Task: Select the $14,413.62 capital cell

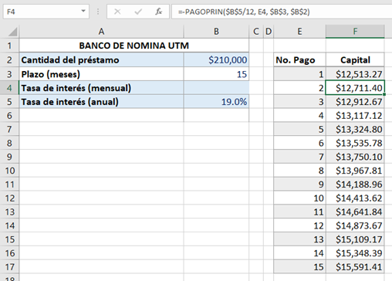Action: point(355,198)
